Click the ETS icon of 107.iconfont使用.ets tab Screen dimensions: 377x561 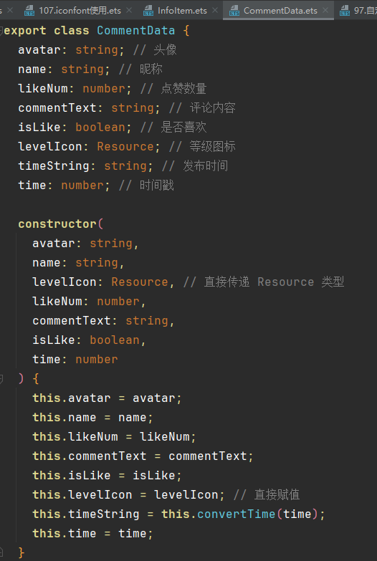[29, 11]
